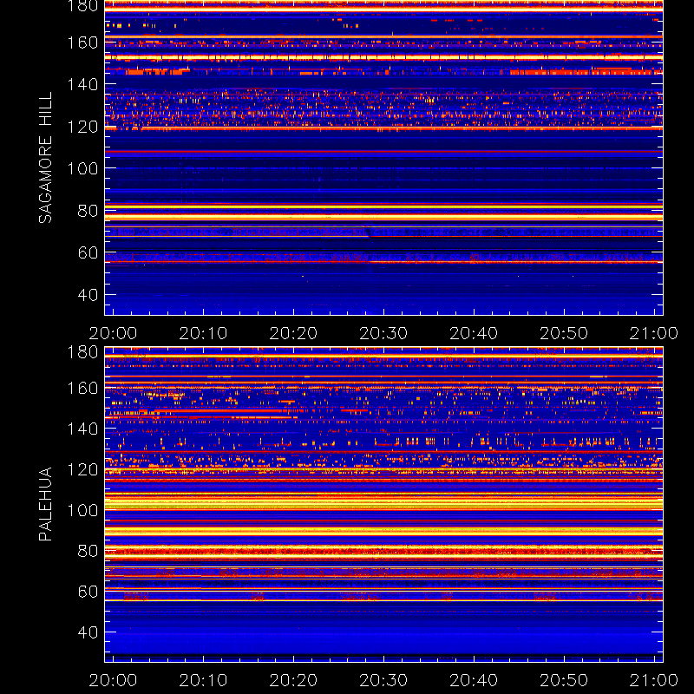Select the 140 frequency label on Sagamore Hill axis
This screenshot has width=694, height=694.
coord(82,84)
